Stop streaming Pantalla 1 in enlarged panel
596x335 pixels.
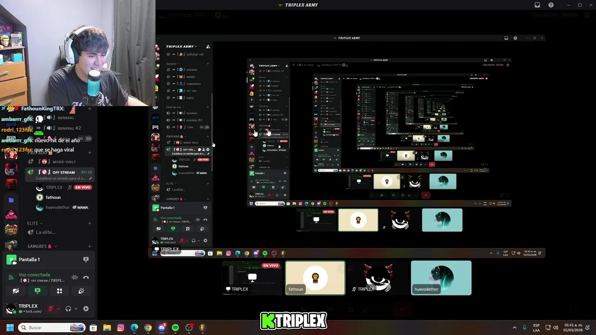pos(86,259)
